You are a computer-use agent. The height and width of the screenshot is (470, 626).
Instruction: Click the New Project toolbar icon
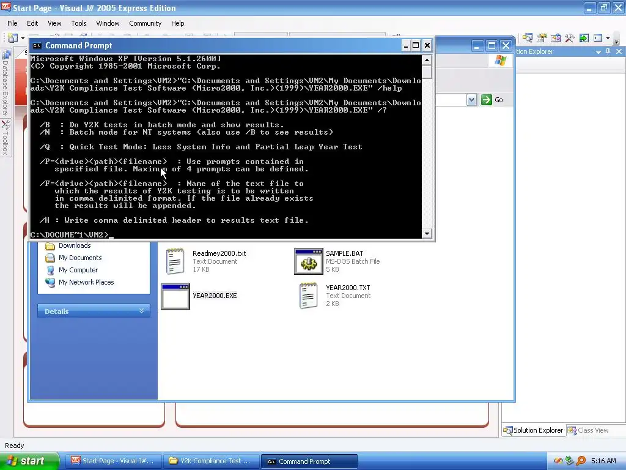13,38
